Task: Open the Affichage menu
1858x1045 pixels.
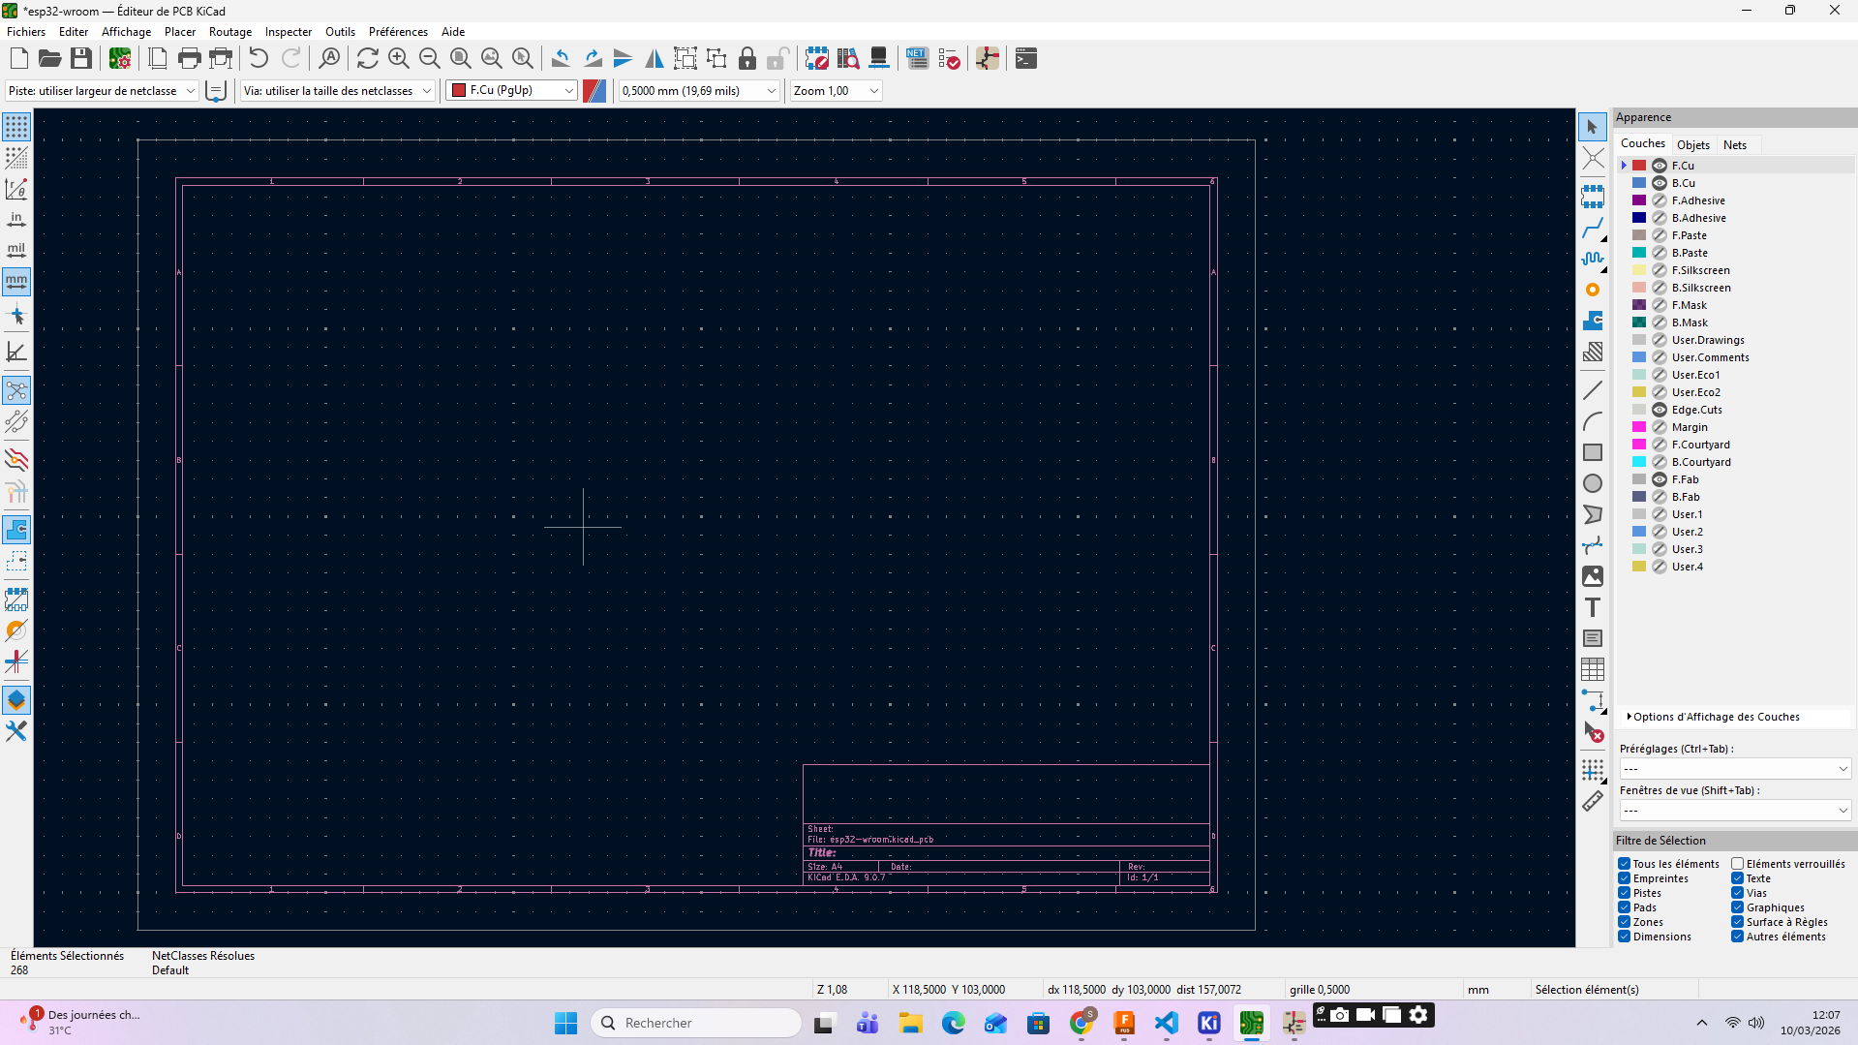Action: tap(127, 32)
